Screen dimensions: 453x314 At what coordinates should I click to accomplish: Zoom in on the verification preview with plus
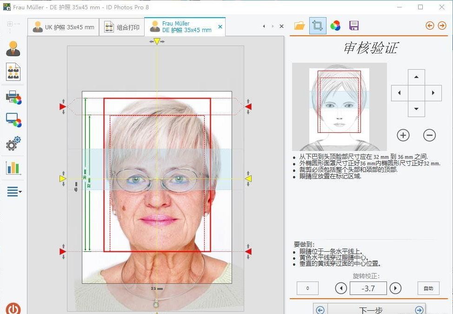click(403, 135)
